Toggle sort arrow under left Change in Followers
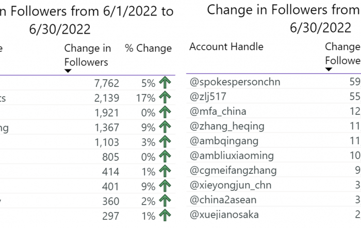Viewport: 361px width, 228px height. [x=68, y=71]
